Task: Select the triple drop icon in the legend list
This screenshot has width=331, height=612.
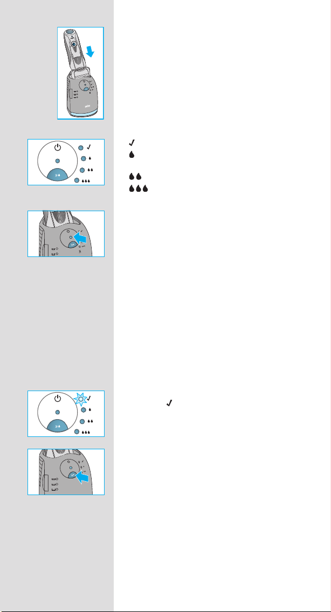Action: point(139,189)
